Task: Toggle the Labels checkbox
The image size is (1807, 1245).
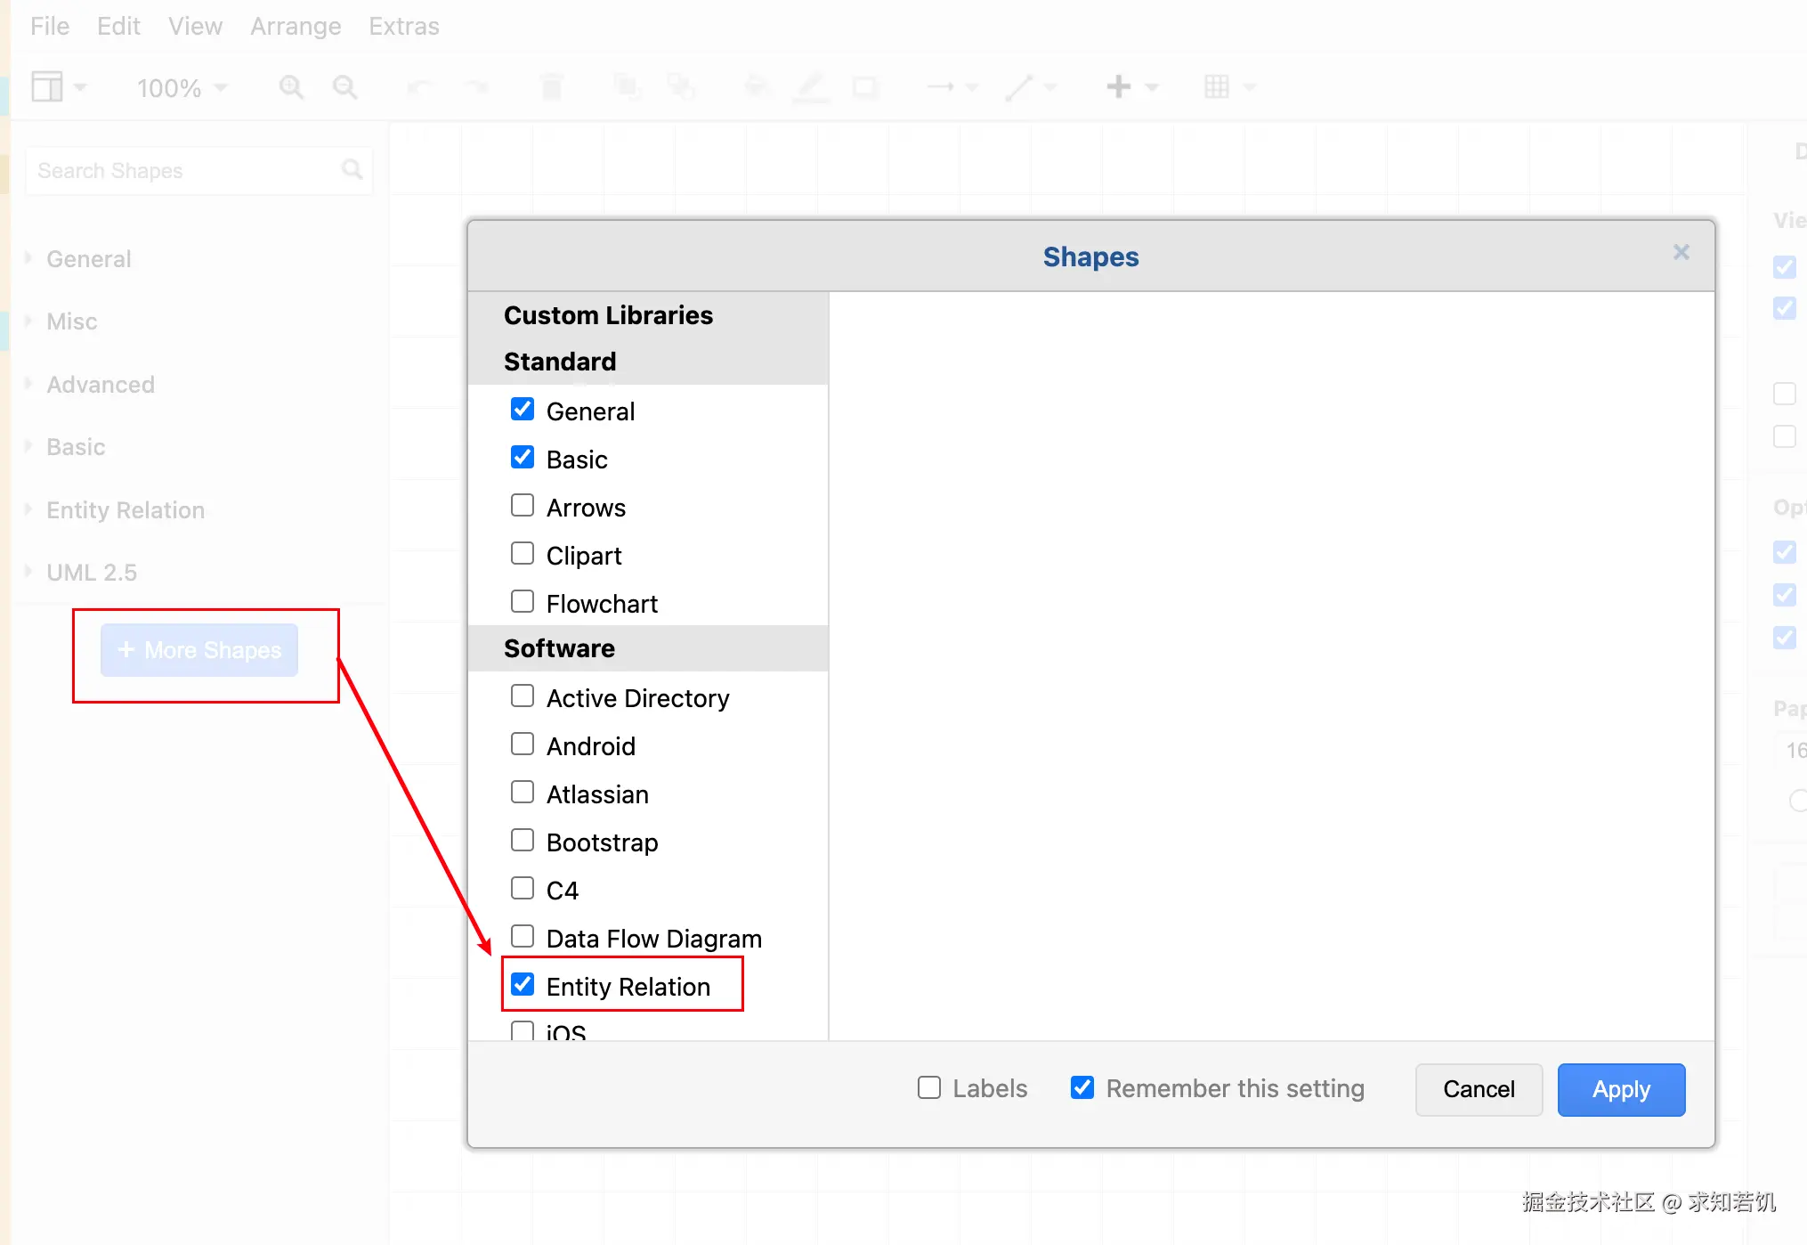Action: click(929, 1087)
